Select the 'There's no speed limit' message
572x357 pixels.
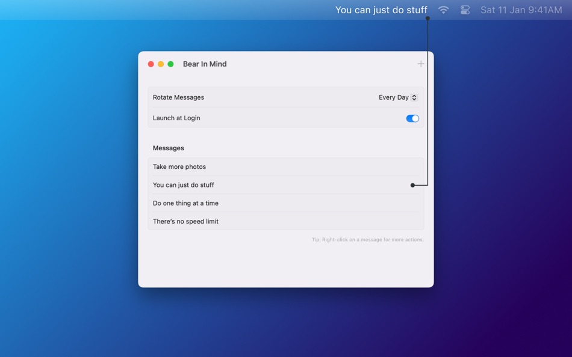(285, 221)
